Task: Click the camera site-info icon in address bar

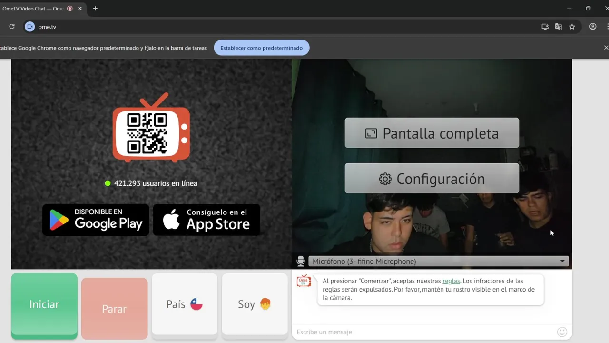Action: [x=30, y=27]
